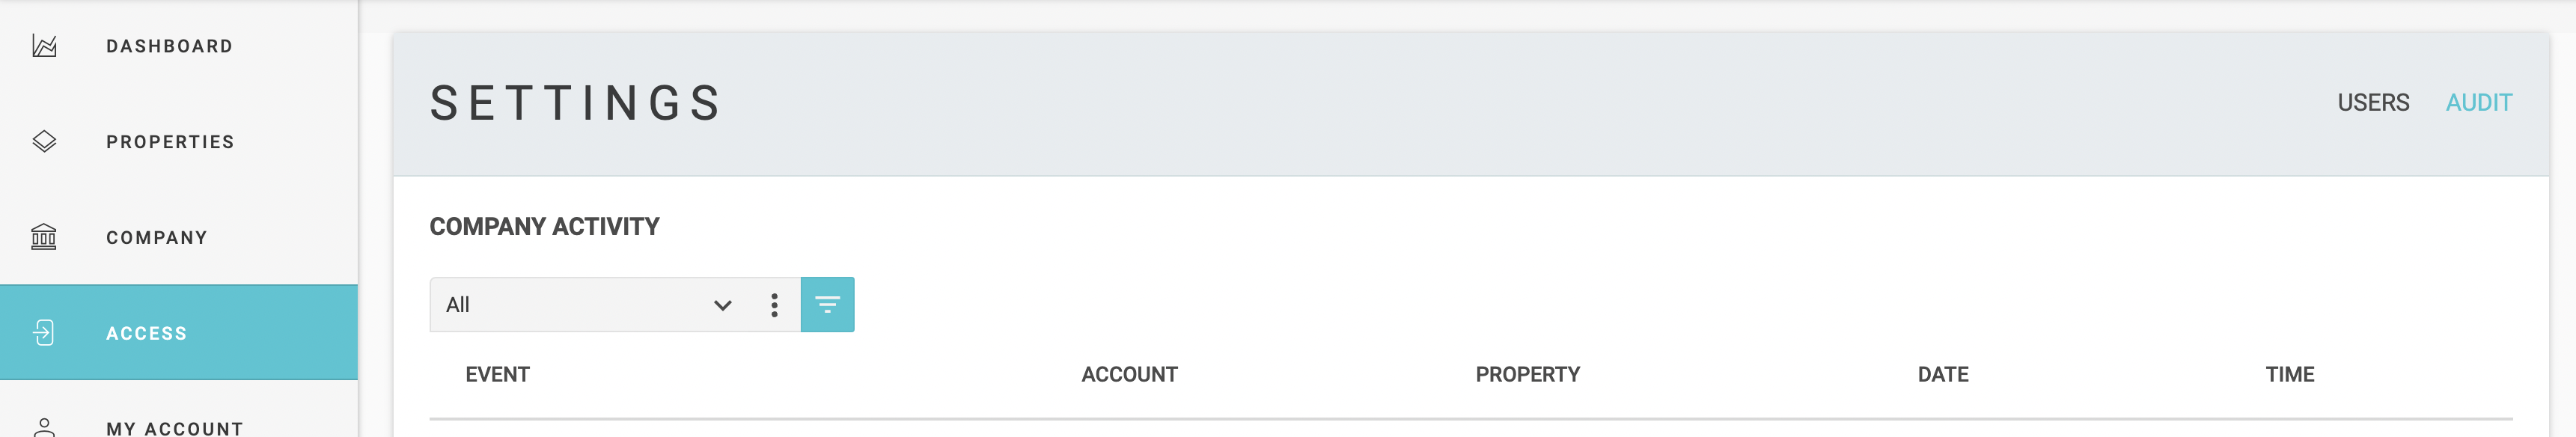Click the teal filter button

[827, 304]
